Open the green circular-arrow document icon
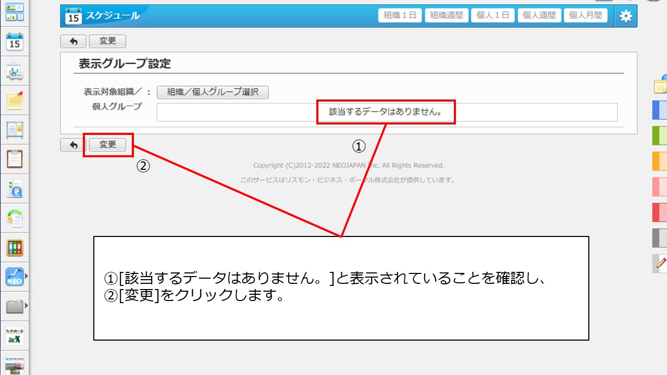 (x=15, y=218)
